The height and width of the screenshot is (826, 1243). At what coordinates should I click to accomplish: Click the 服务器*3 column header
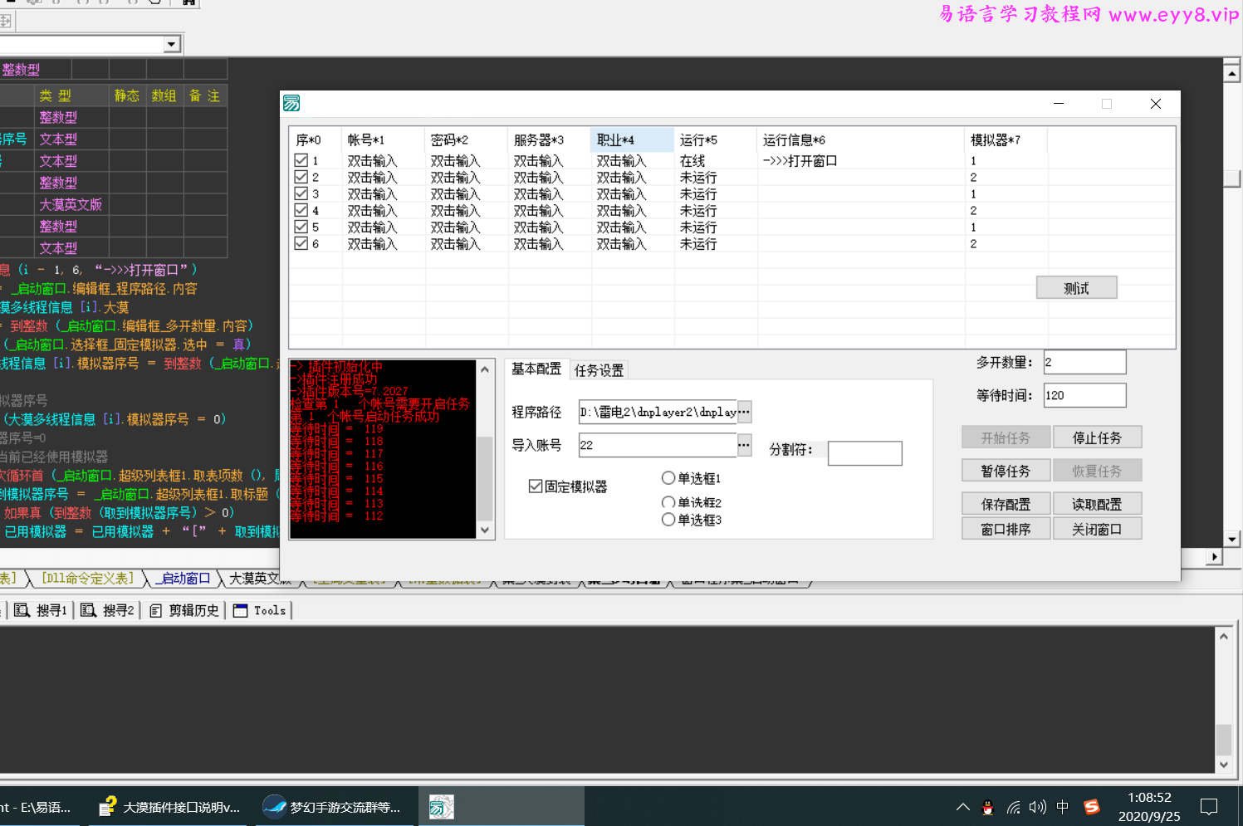[550, 139]
